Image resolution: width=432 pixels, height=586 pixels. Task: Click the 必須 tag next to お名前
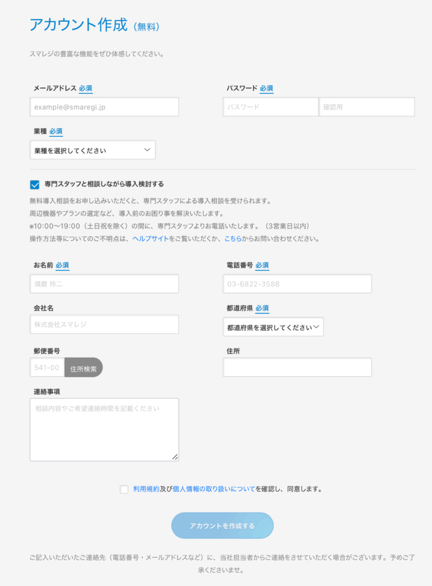[x=62, y=266]
